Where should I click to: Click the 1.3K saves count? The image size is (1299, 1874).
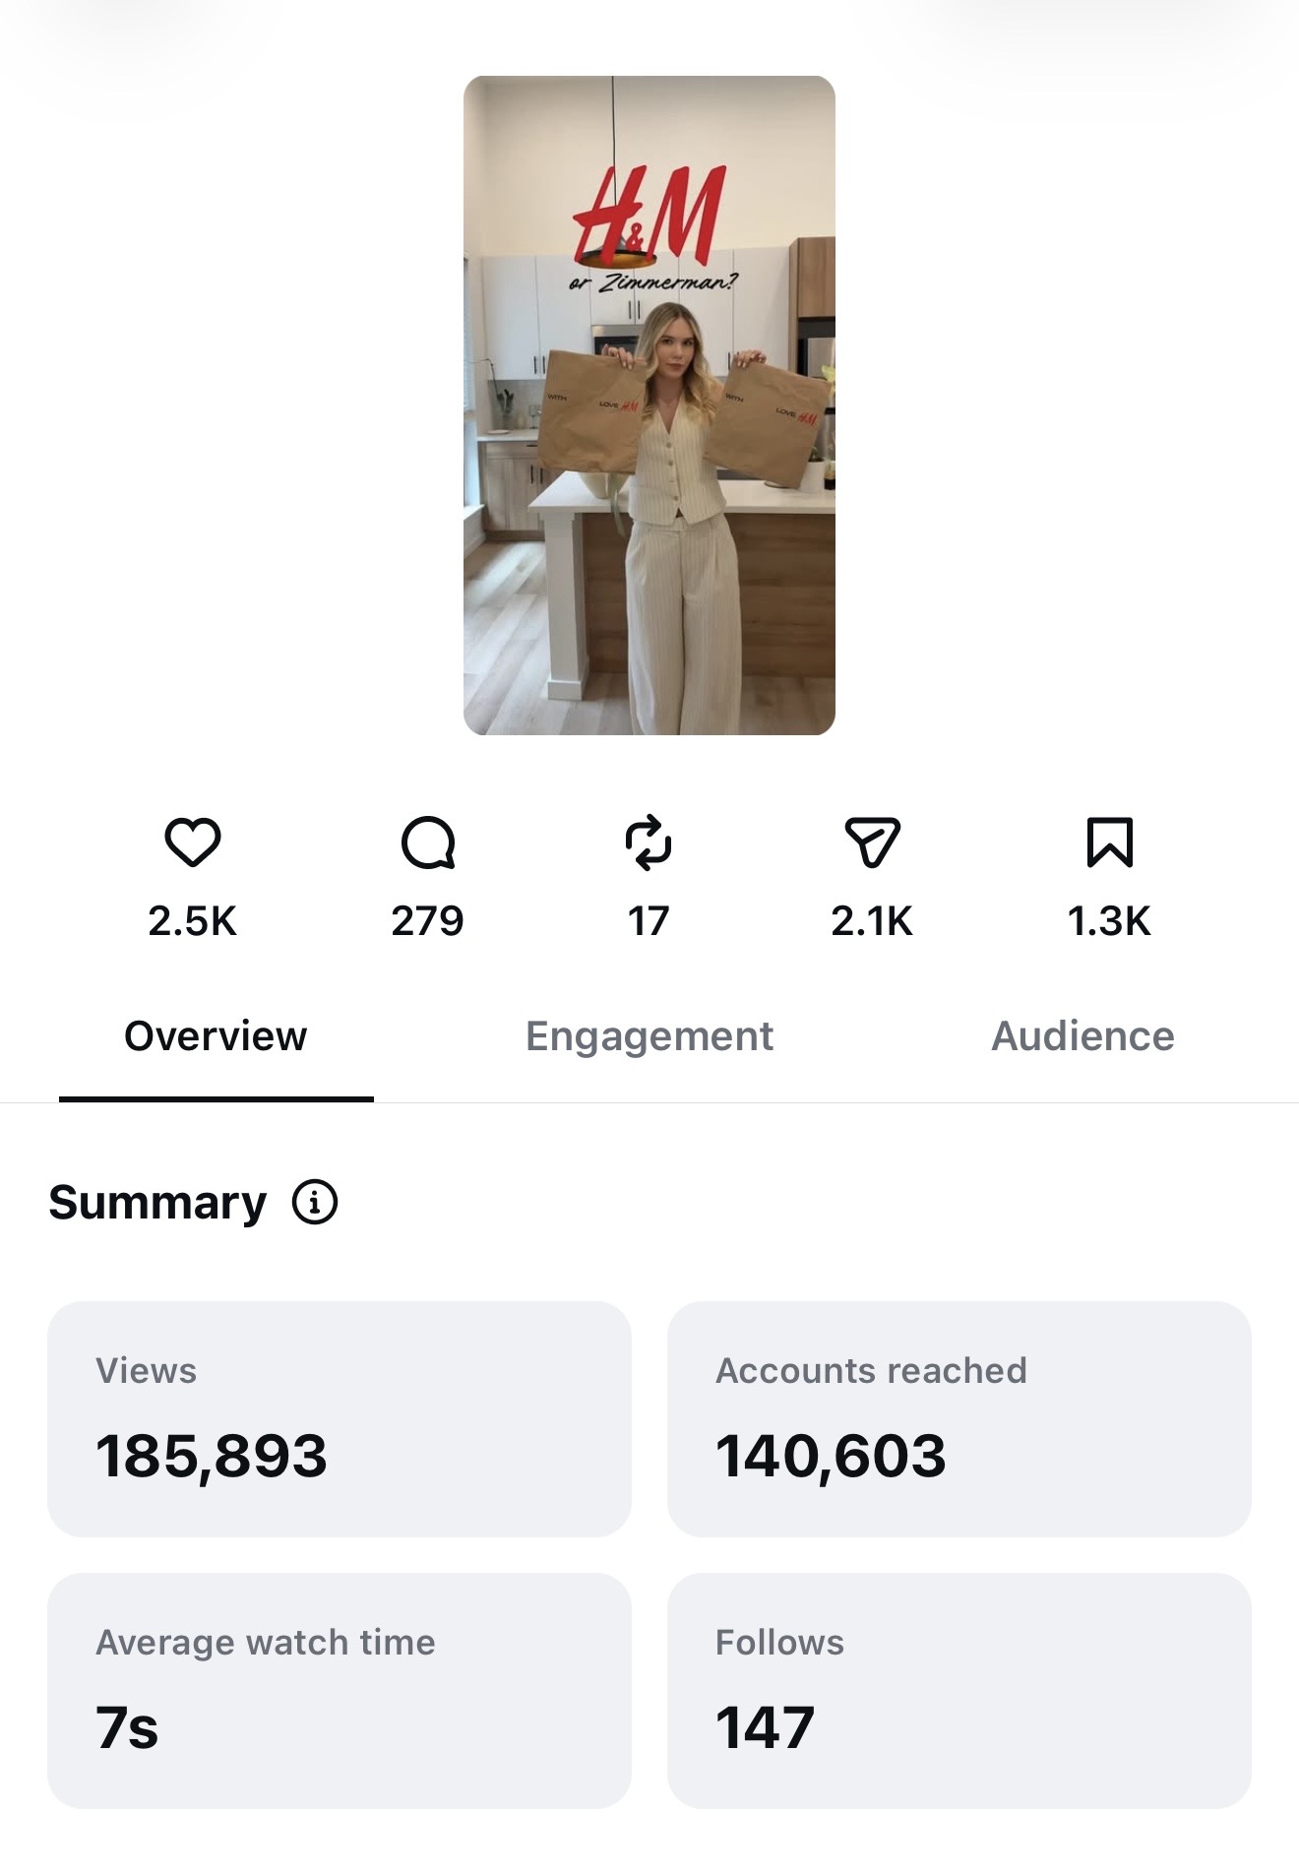[x=1109, y=921]
